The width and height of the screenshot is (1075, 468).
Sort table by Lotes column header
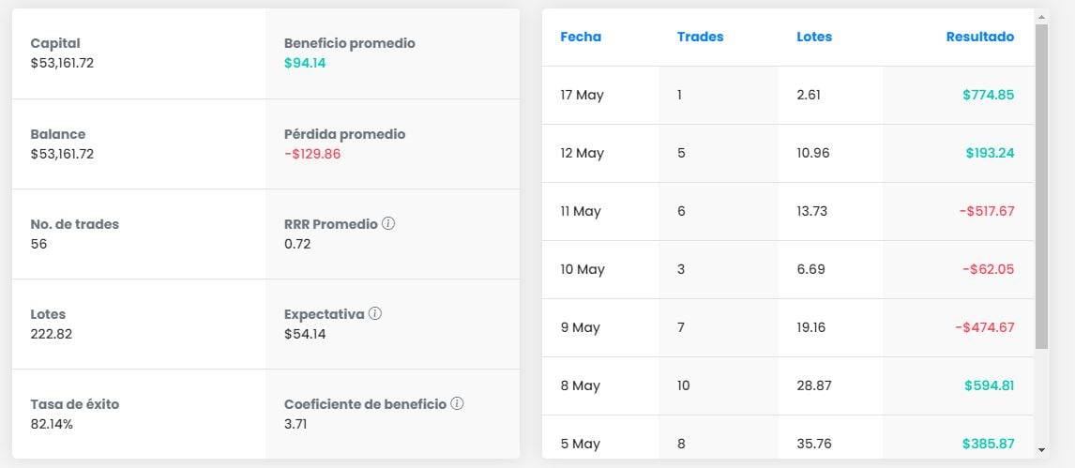(x=814, y=38)
